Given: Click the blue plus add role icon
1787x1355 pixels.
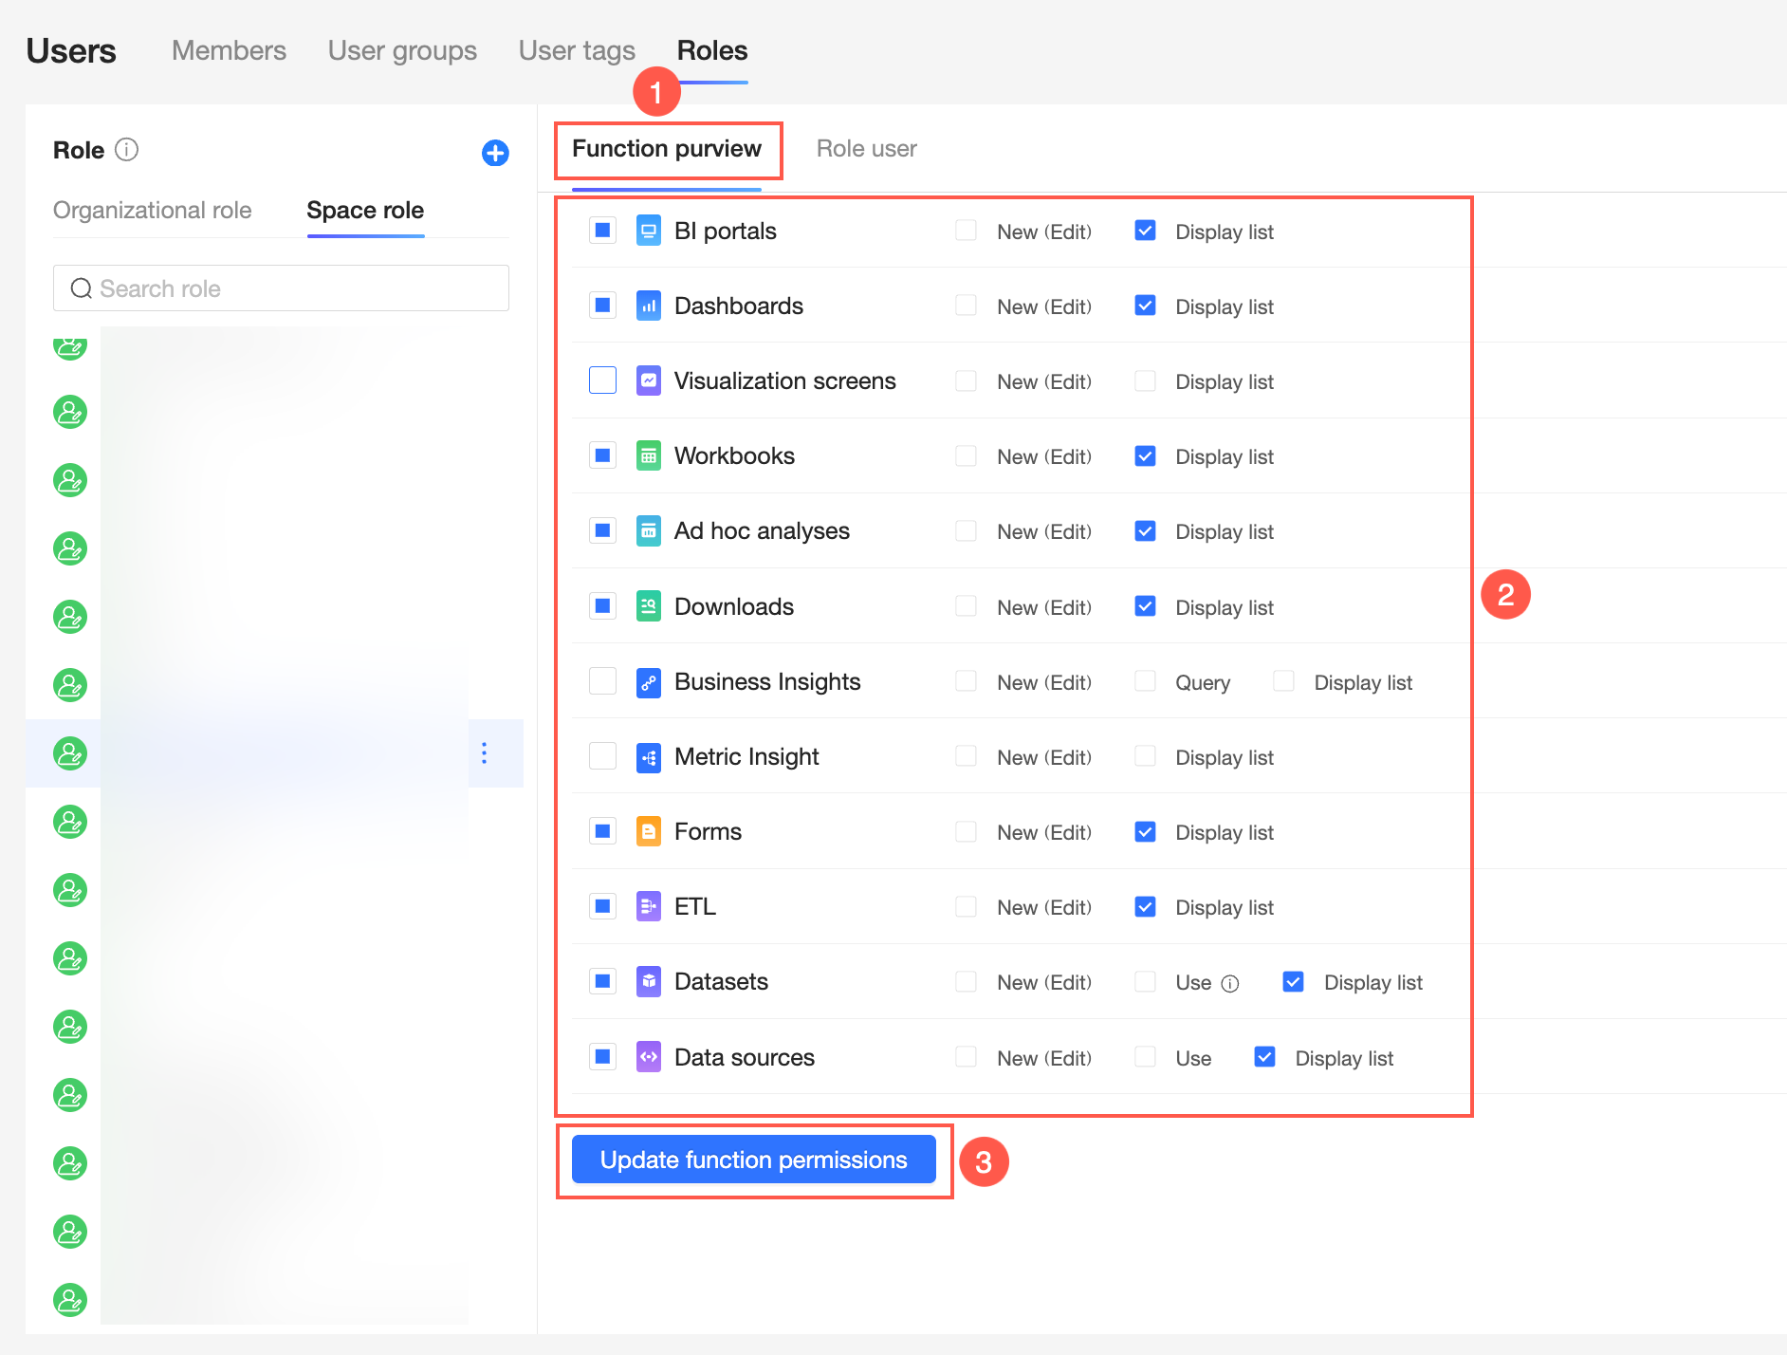Looking at the screenshot, I should point(495,153).
